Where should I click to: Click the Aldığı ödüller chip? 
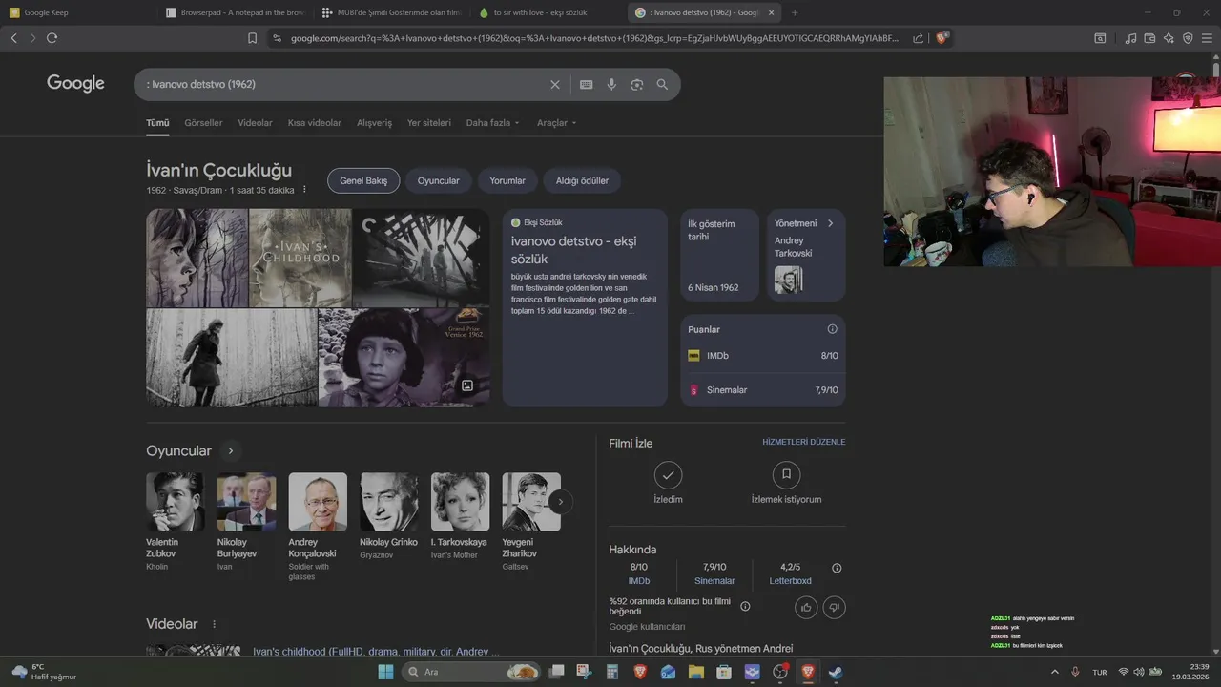point(582,180)
